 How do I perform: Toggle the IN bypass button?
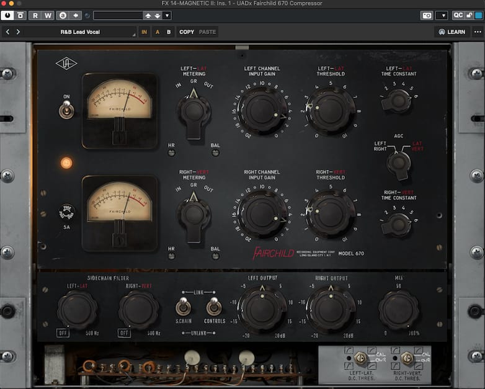[x=144, y=32]
